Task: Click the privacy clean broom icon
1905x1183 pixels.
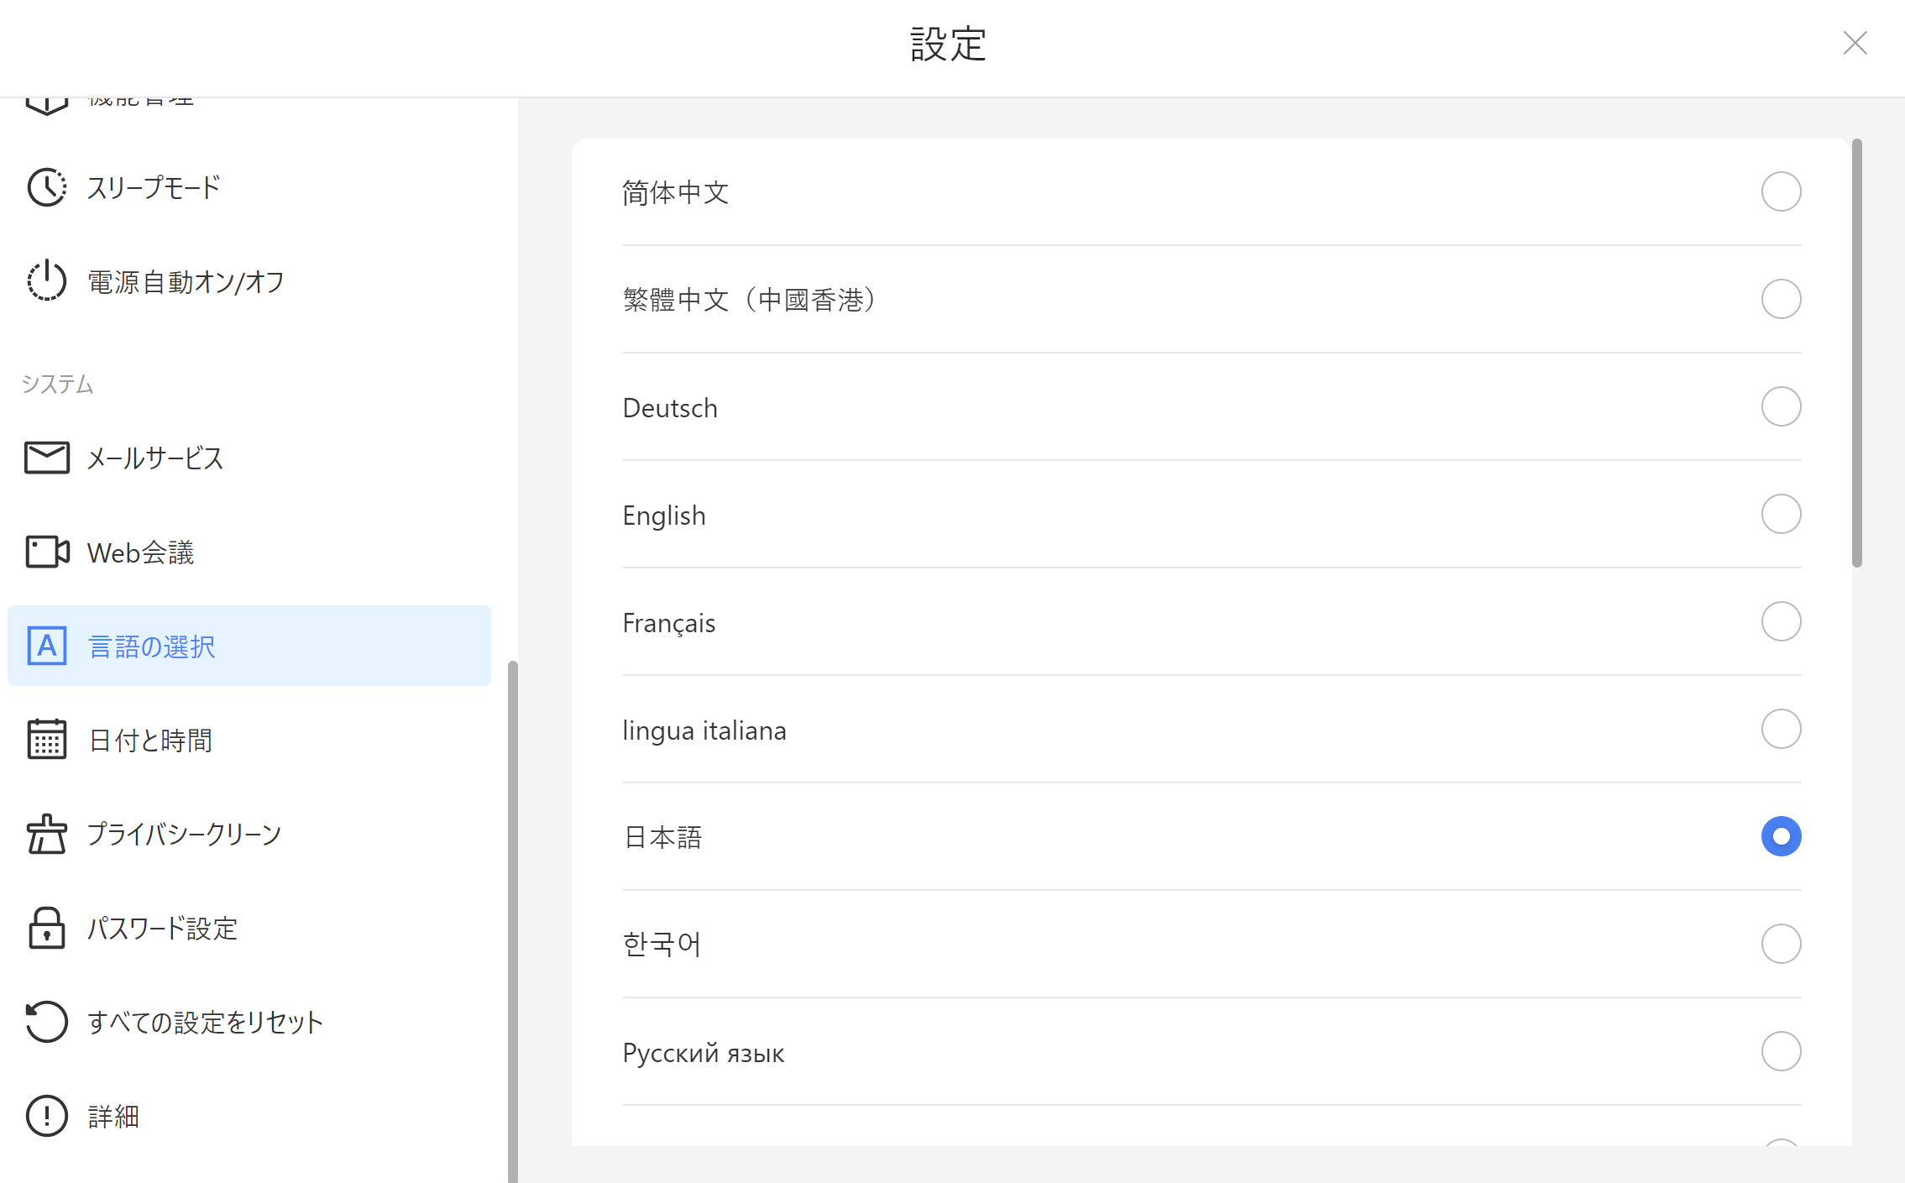Action: click(x=47, y=834)
